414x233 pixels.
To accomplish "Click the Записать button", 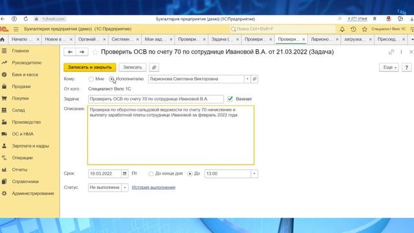I will point(133,67).
